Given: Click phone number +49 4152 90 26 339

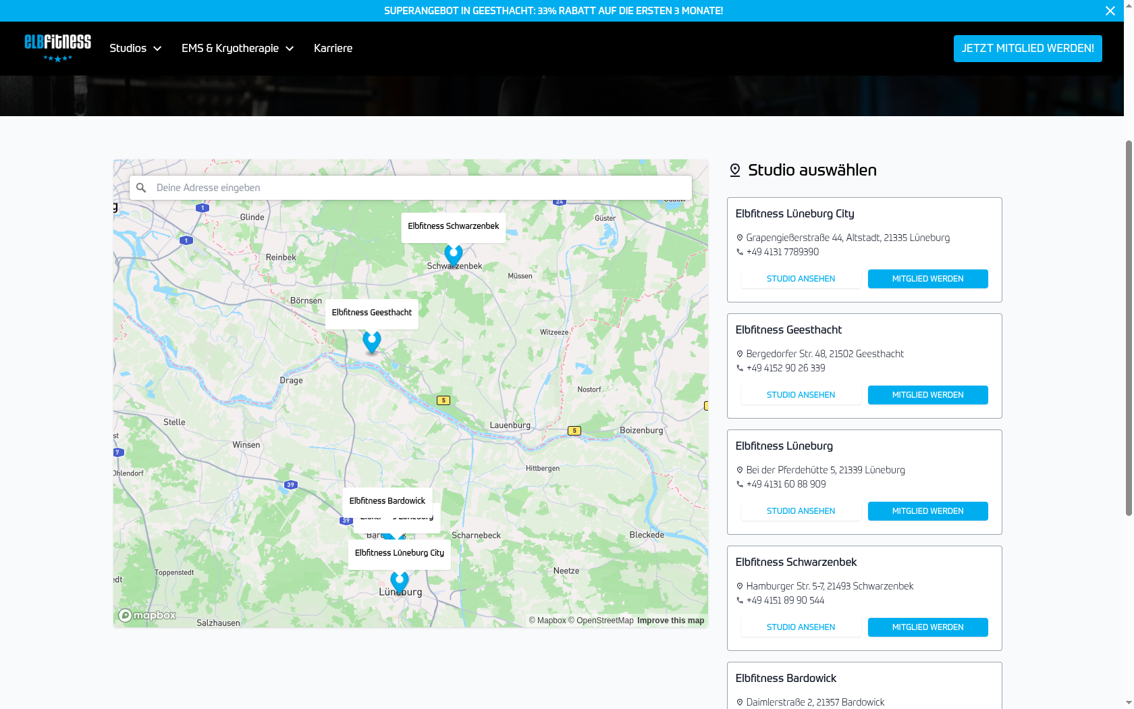Looking at the screenshot, I should (x=786, y=368).
